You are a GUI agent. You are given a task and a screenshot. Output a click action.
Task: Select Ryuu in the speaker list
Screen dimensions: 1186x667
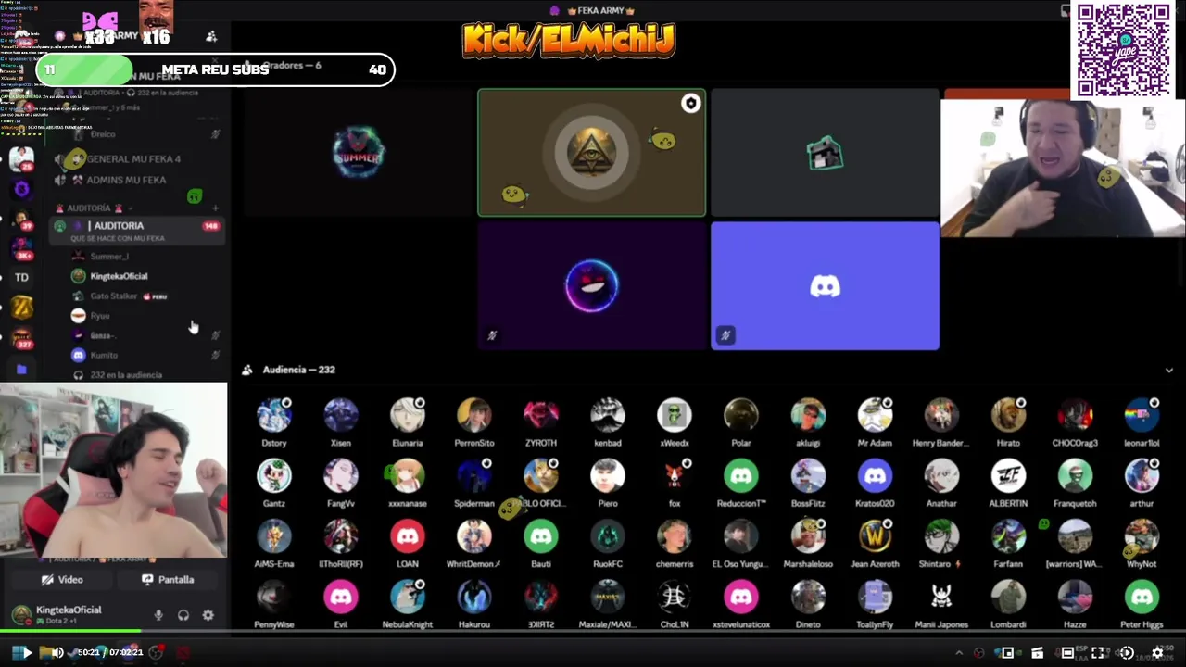100,316
